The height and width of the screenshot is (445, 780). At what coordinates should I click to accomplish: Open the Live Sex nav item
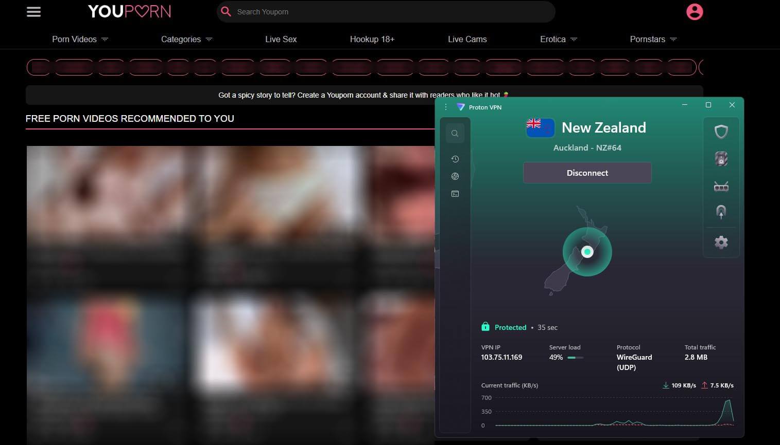tap(281, 39)
